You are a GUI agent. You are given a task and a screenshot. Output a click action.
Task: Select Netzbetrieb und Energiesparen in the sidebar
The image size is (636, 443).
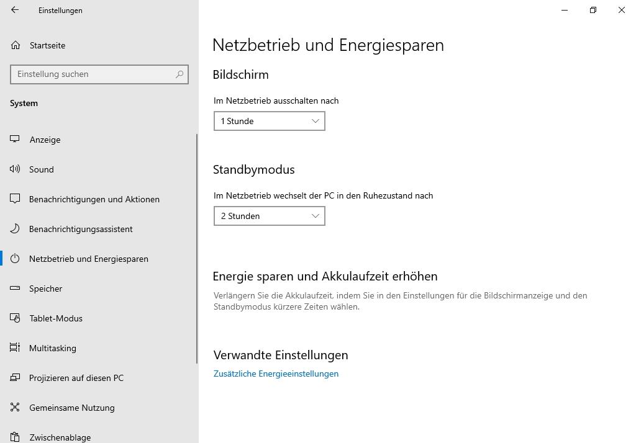(x=98, y=259)
